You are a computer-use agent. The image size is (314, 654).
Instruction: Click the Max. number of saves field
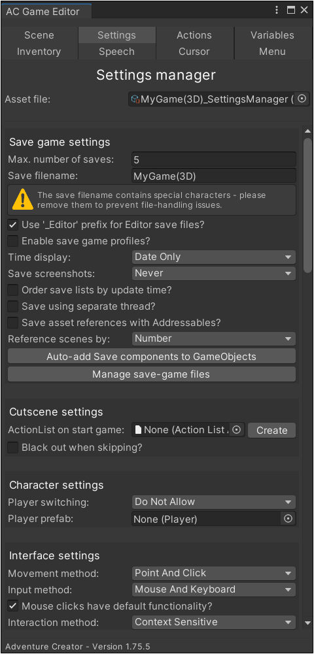click(x=214, y=159)
